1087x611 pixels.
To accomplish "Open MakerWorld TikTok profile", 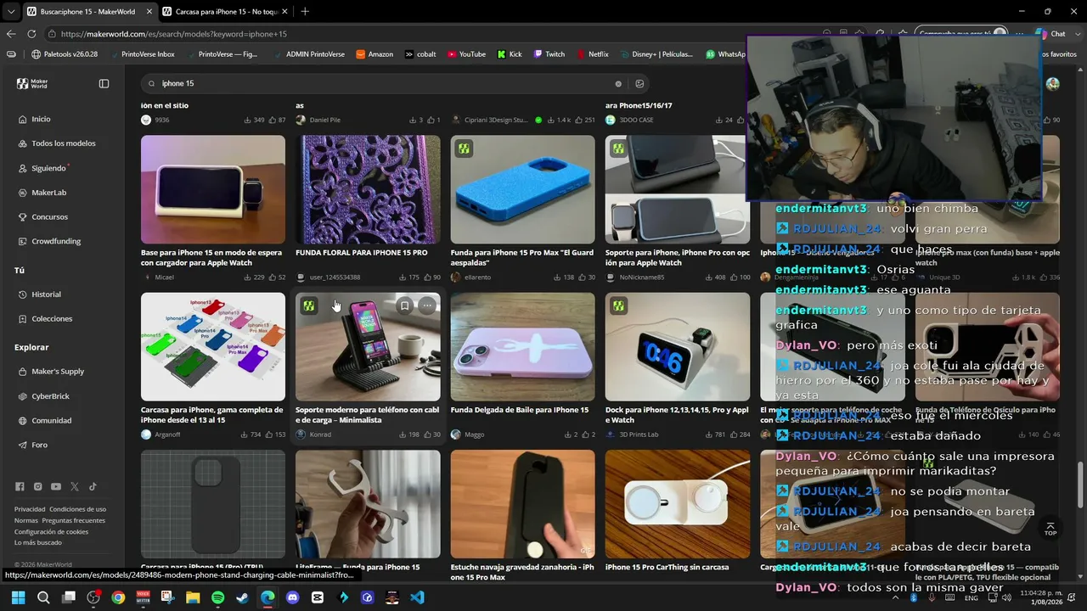I will click(x=93, y=486).
